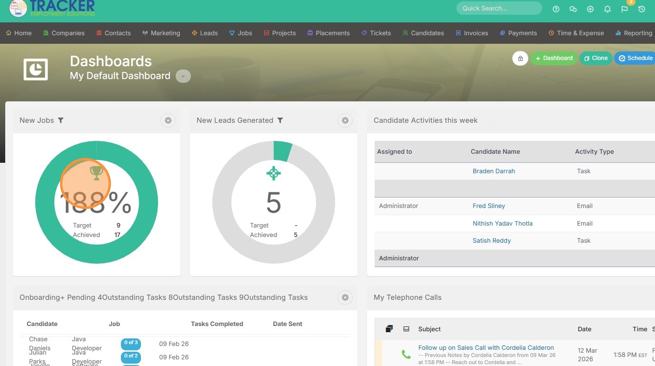The width and height of the screenshot is (655, 366).
Task: Click the green phone icon on call row
Action: 406,354
